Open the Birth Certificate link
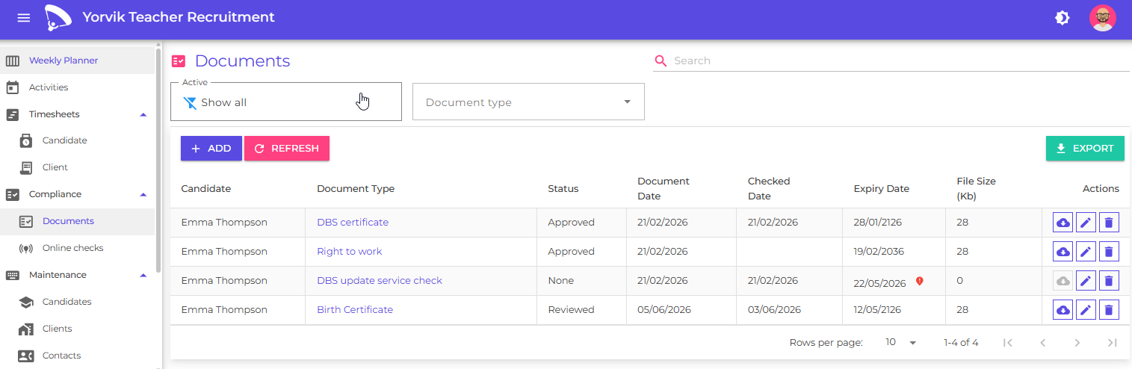The image size is (1132, 369). pyautogui.click(x=355, y=310)
